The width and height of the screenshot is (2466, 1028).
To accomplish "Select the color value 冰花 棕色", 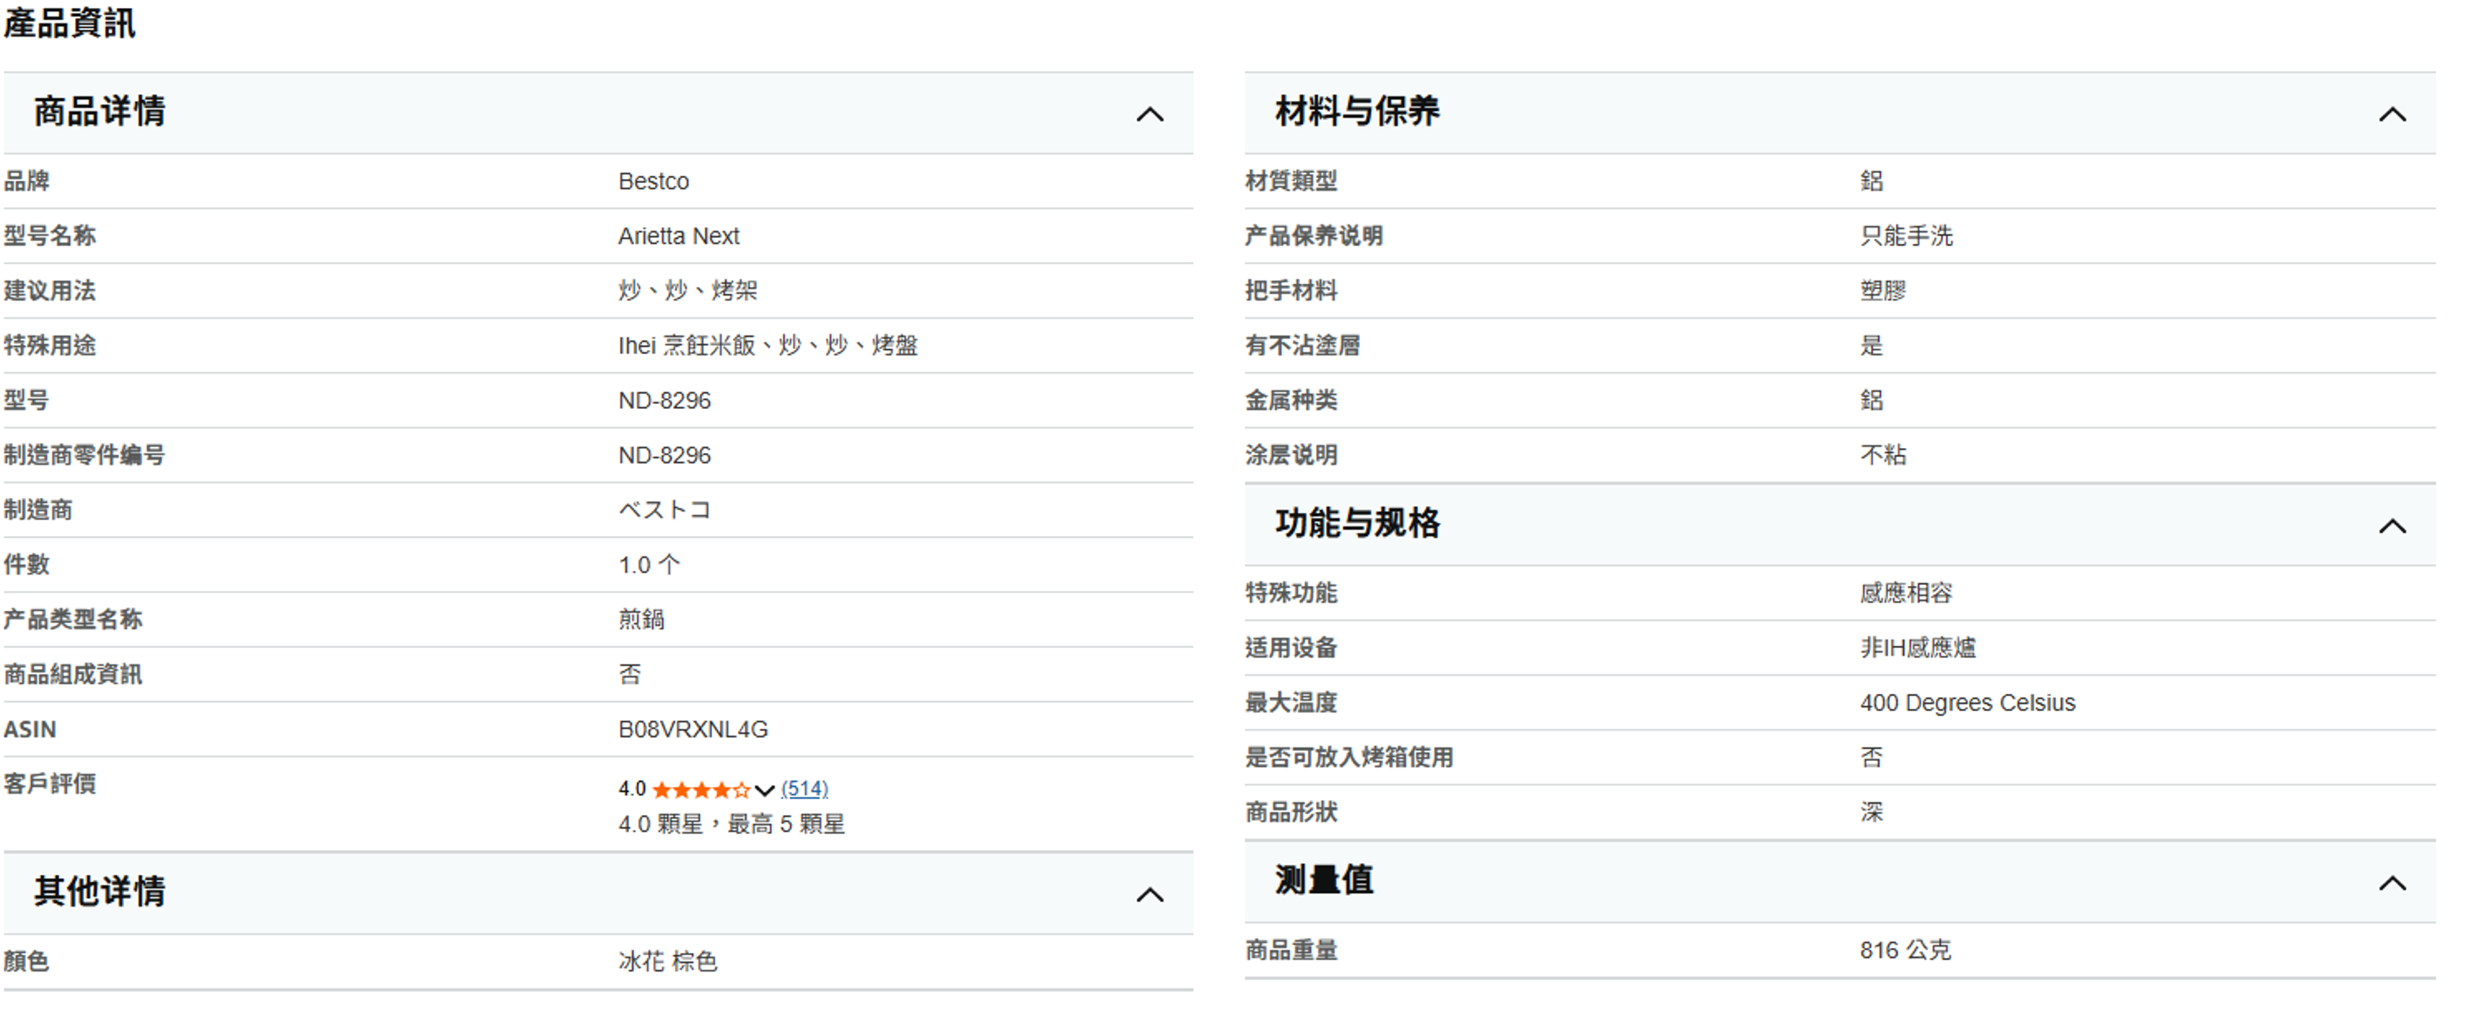I will pos(667,961).
